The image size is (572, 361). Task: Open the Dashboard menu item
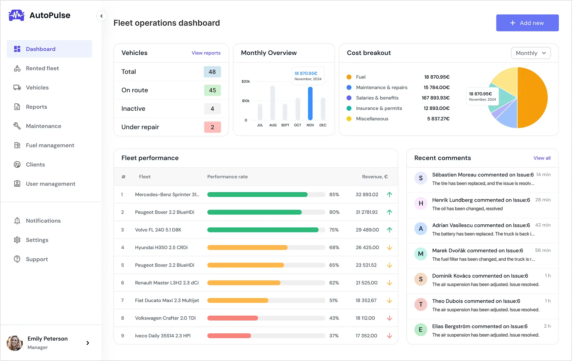click(49, 49)
